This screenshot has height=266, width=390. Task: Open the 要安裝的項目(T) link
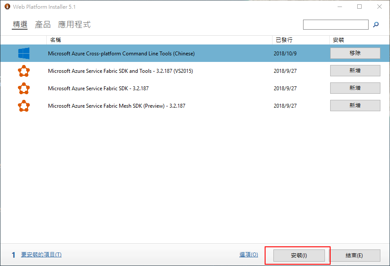point(41,255)
